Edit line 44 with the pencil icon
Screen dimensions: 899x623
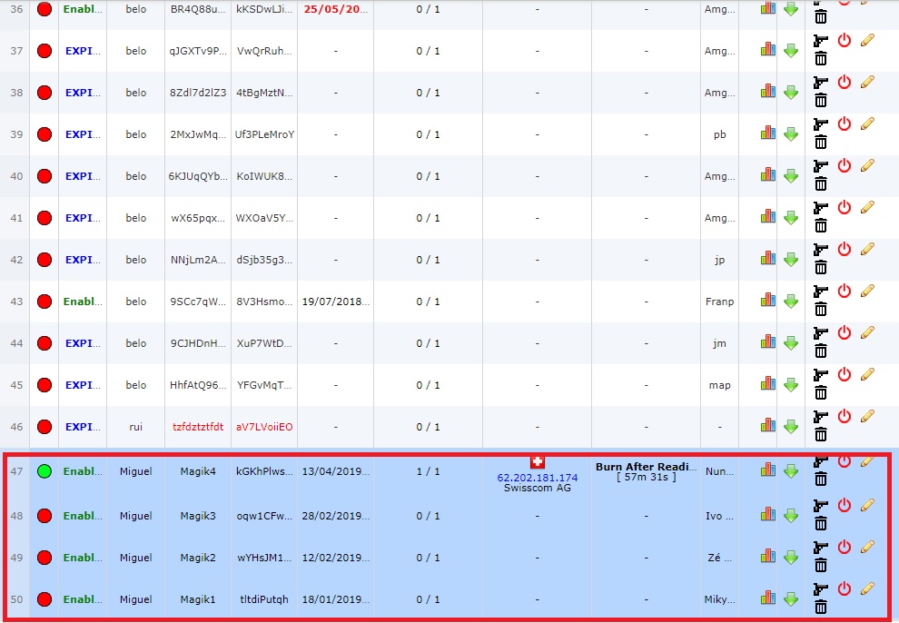point(867,333)
